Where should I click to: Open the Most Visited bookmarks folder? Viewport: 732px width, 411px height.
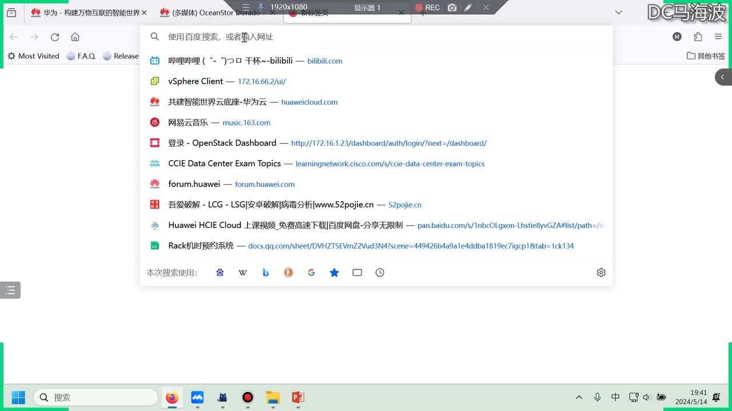click(x=33, y=56)
